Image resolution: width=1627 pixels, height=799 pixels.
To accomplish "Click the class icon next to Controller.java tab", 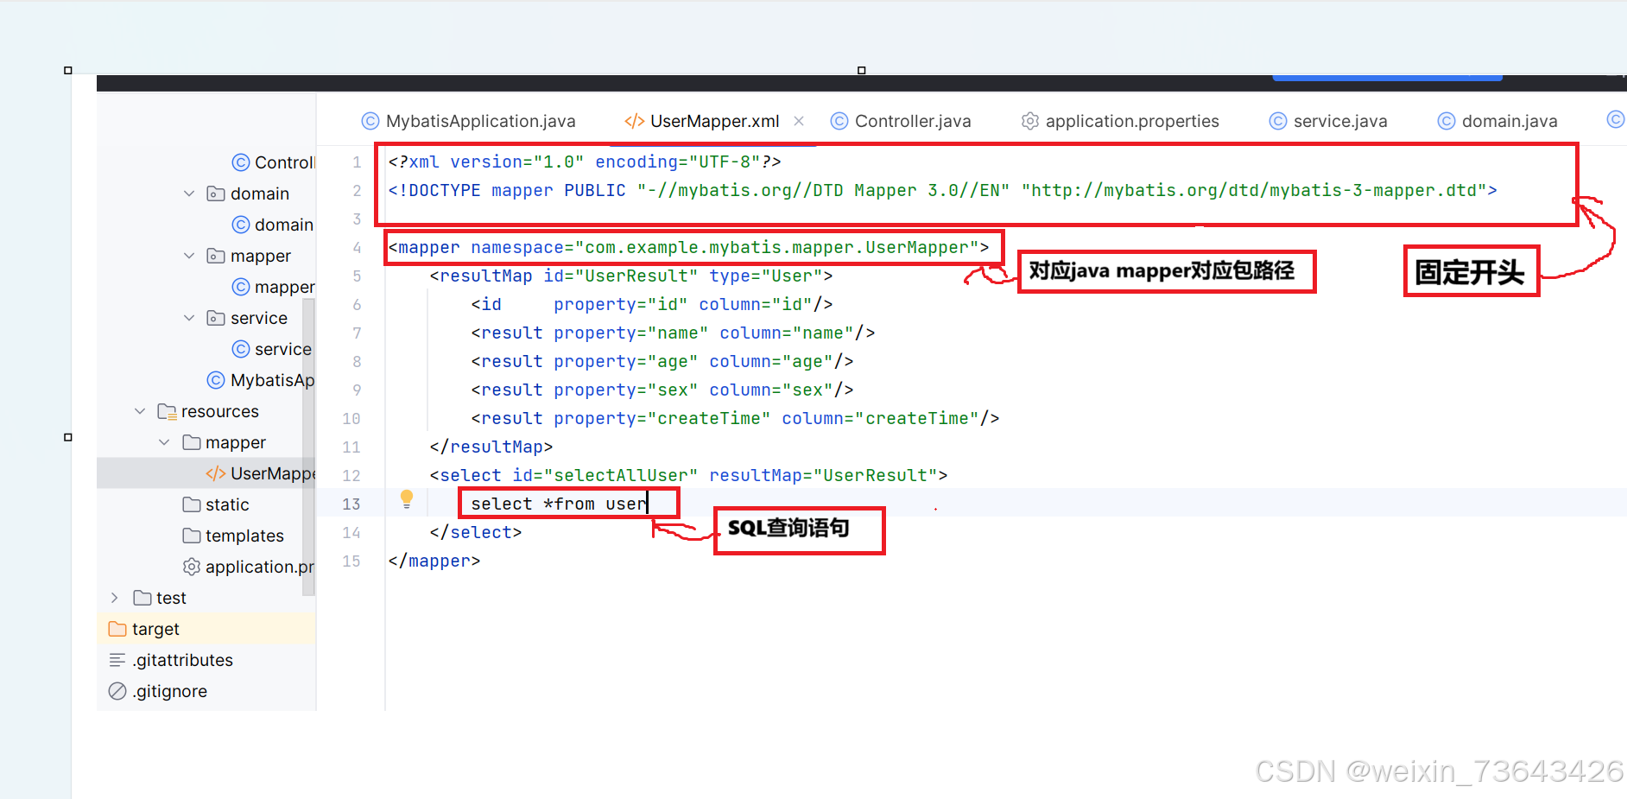I will (839, 121).
